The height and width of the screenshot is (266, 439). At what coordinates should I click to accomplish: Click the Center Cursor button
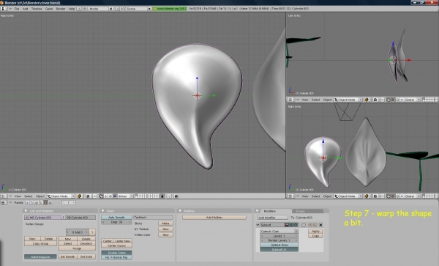(116, 245)
